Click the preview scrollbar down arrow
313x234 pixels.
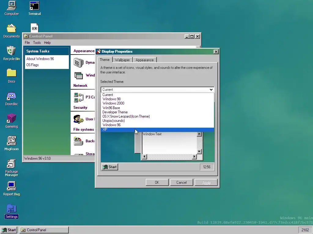199,152
